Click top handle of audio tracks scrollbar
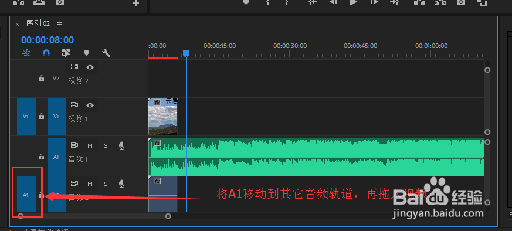Viewport: 512px width, 231px height. [487, 142]
